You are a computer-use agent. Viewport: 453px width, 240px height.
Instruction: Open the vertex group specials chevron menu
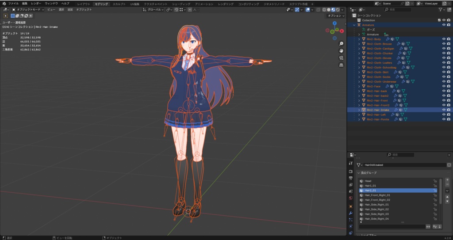pos(448,190)
